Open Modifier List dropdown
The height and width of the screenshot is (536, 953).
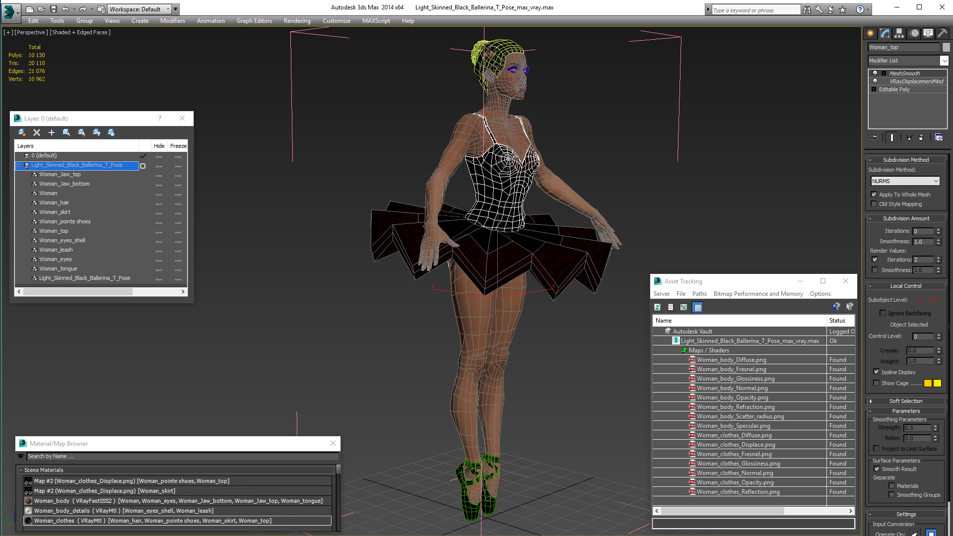pos(944,61)
